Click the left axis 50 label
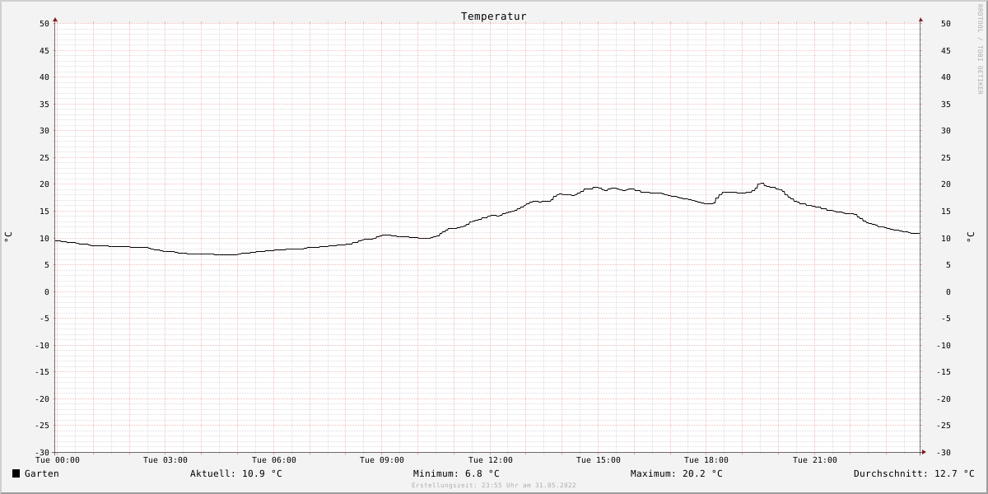The width and height of the screenshot is (988, 494). tap(44, 24)
